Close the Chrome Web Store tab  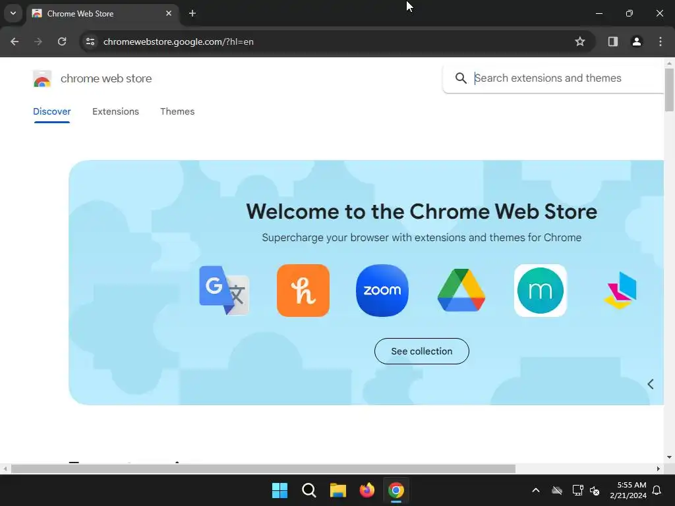tap(169, 13)
